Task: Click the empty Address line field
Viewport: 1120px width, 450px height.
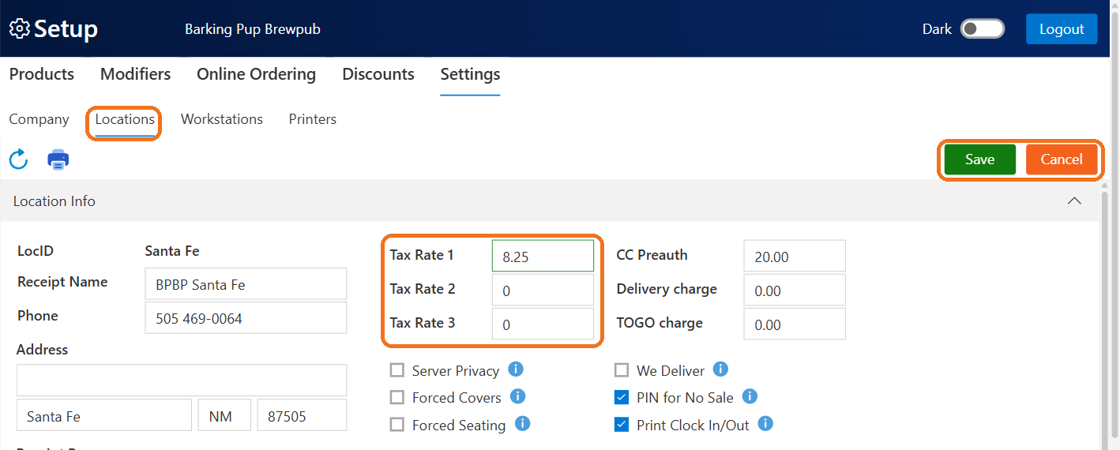Action: [182, 381]
